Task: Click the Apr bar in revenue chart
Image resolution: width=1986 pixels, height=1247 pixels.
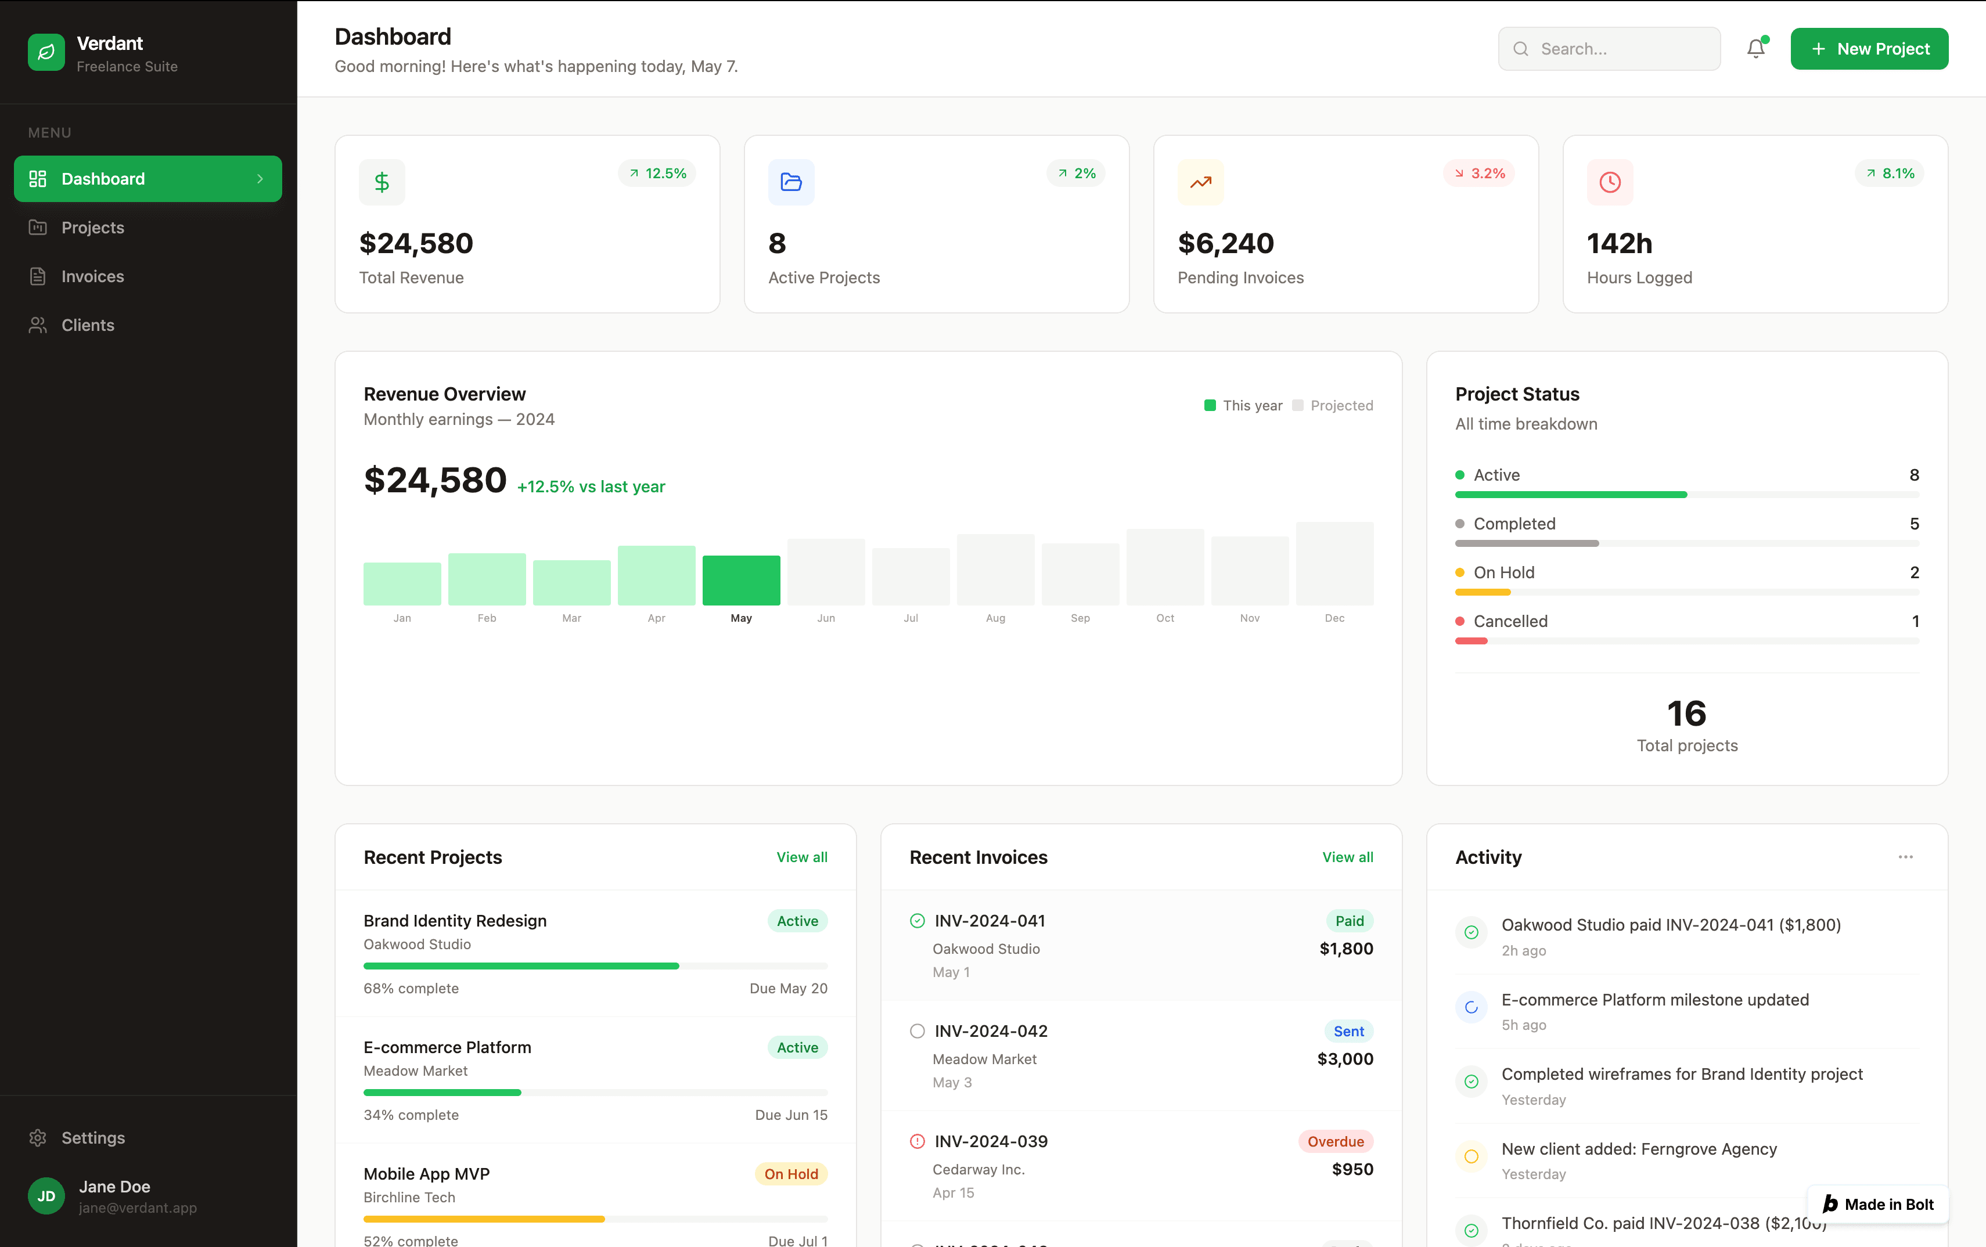Action: point(657,576)
